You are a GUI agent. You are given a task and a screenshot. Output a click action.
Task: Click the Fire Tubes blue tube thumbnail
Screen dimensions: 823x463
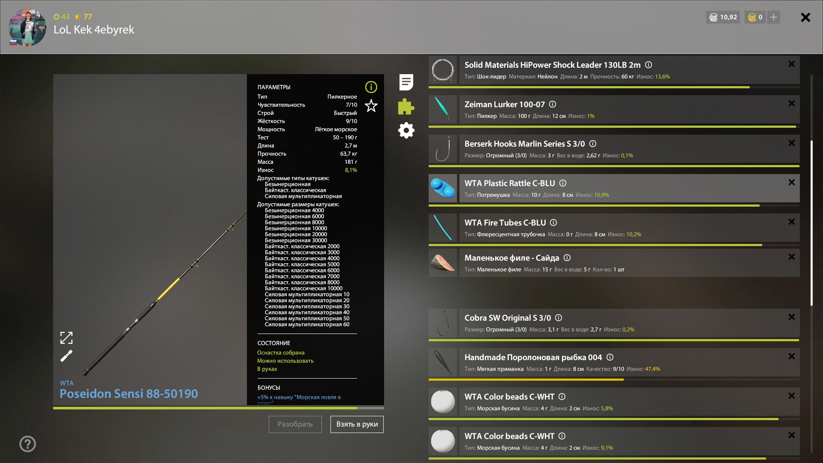click(443, 228)
